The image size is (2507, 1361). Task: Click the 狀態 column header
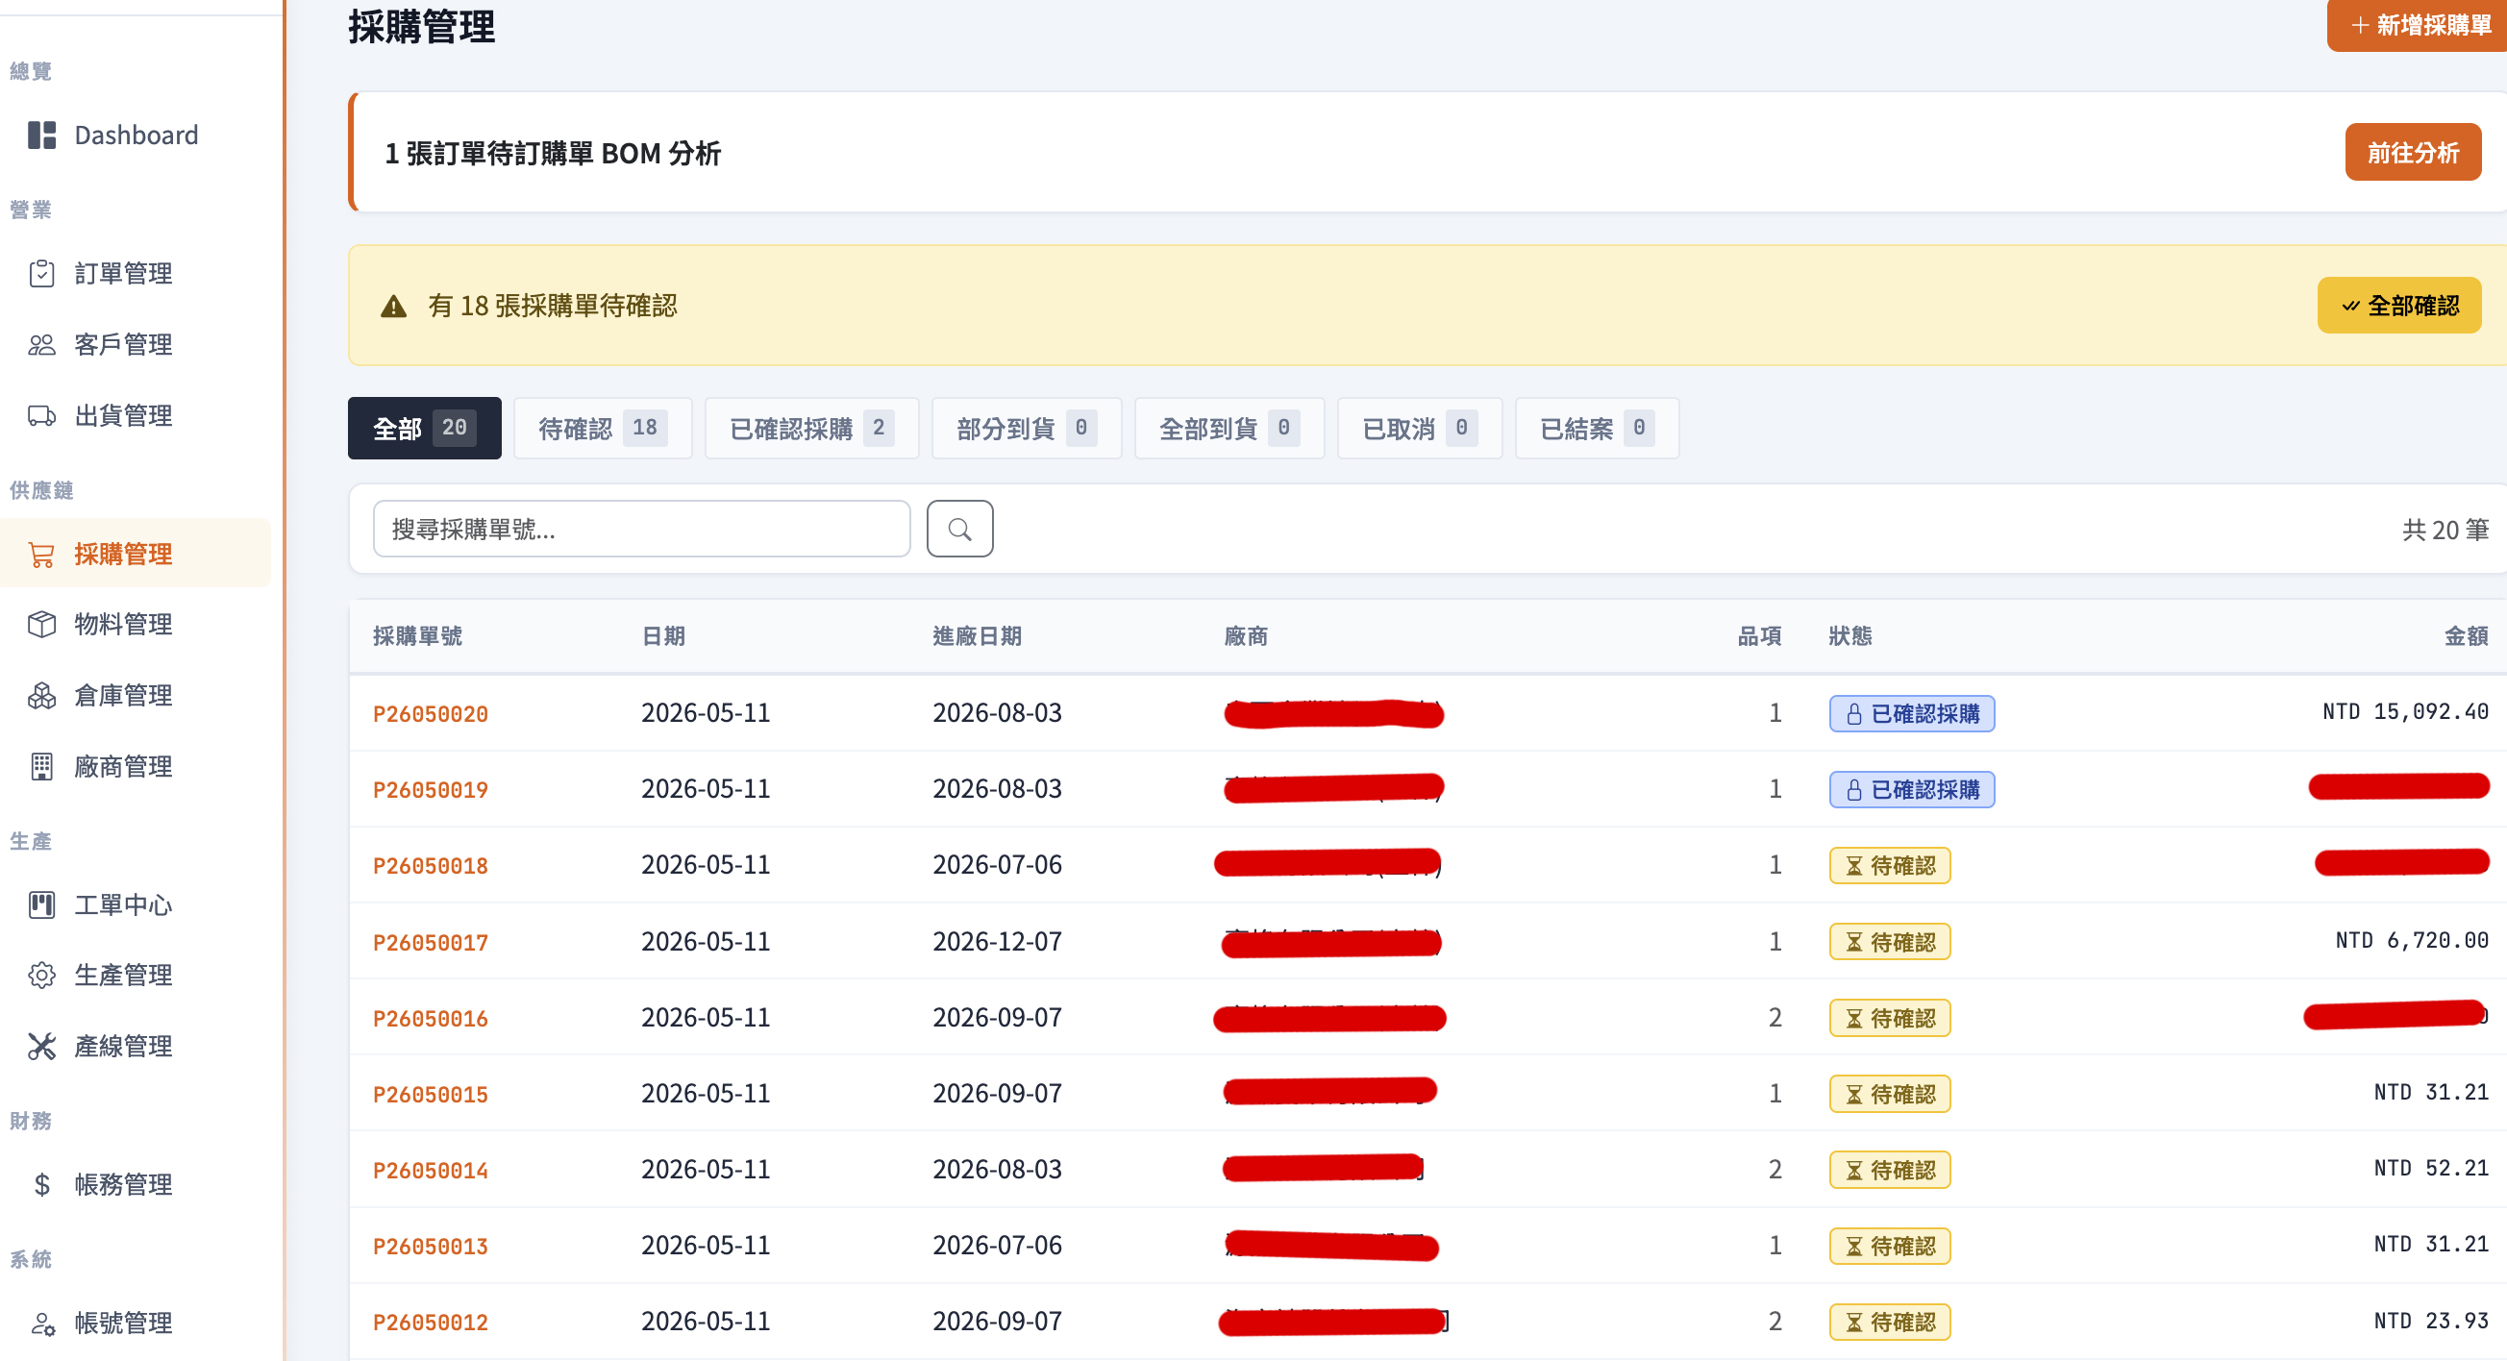point(1850,636)
